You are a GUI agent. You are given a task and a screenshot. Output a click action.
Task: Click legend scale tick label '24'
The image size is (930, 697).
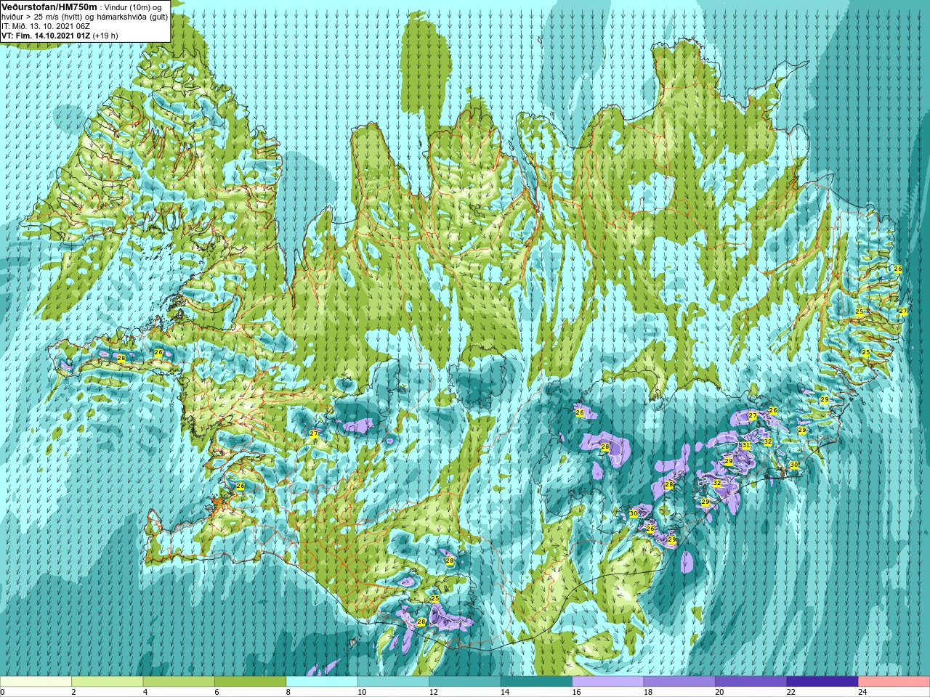pyautogui.click(x=862, y=692)
